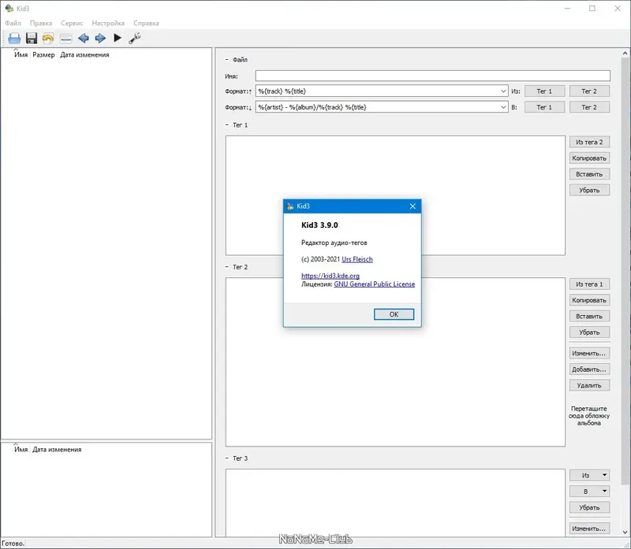Collapse the Тег 2 section
631x549 pixels.
click(227, 267)
